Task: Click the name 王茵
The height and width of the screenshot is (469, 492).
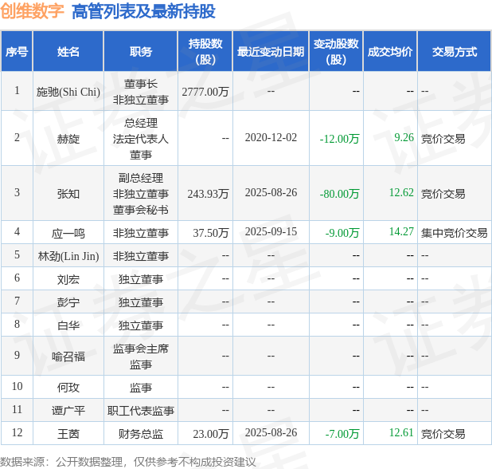Action: click(68, 434)
